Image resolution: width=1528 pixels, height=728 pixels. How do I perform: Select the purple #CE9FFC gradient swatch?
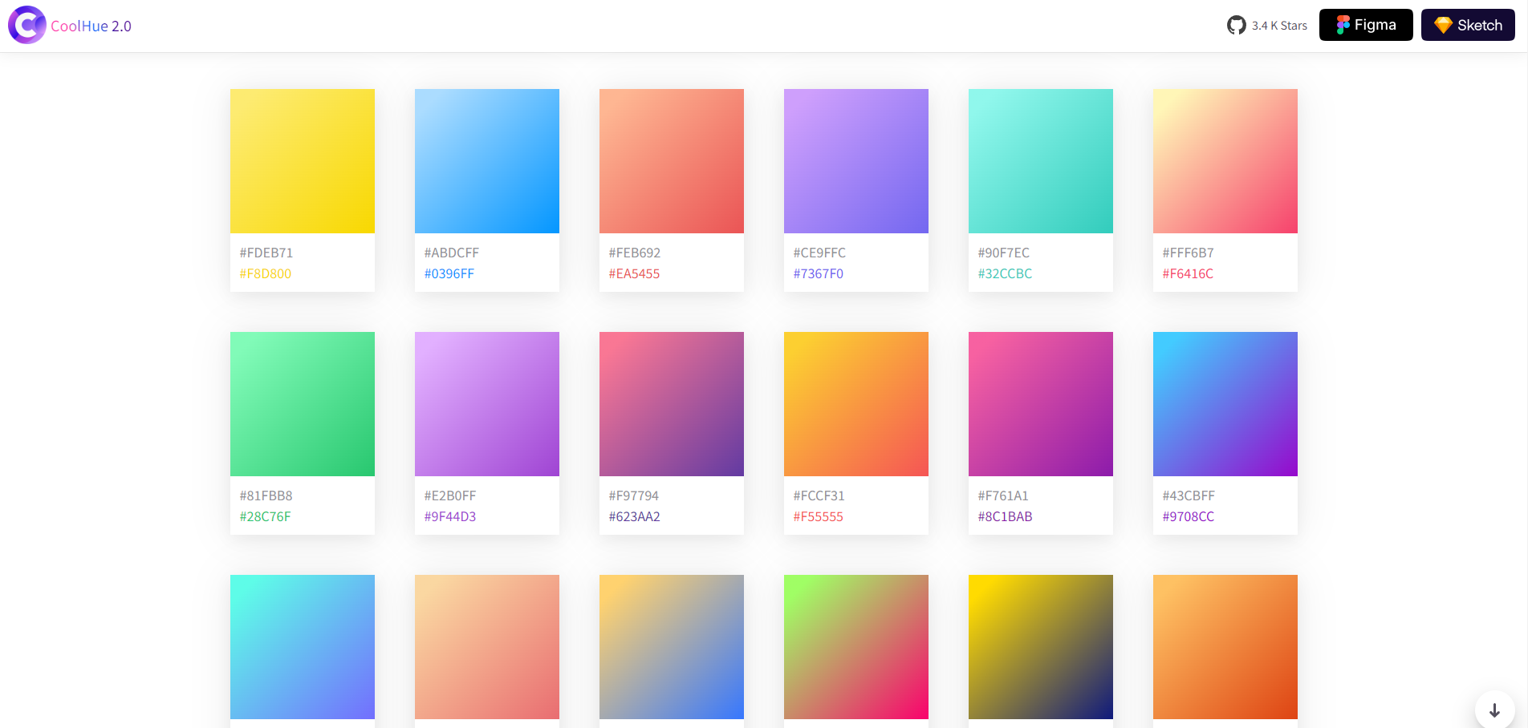(856, 161)
